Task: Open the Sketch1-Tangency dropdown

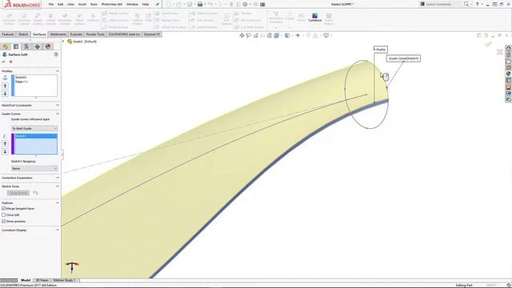Action: point(34,169)
